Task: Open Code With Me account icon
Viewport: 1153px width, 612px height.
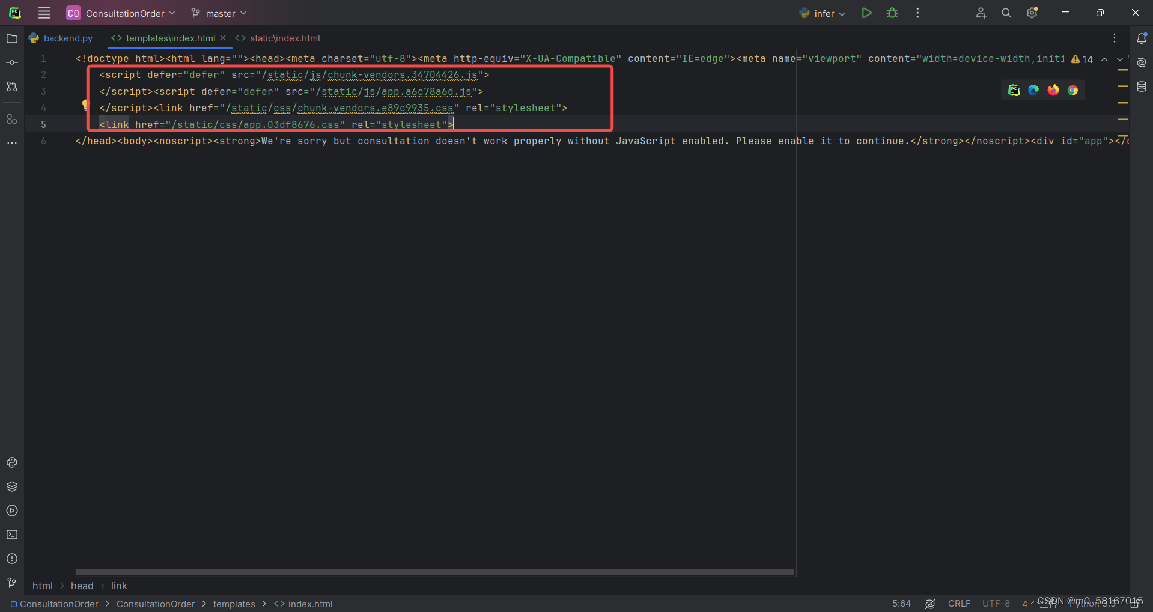Action: point(981,13)
